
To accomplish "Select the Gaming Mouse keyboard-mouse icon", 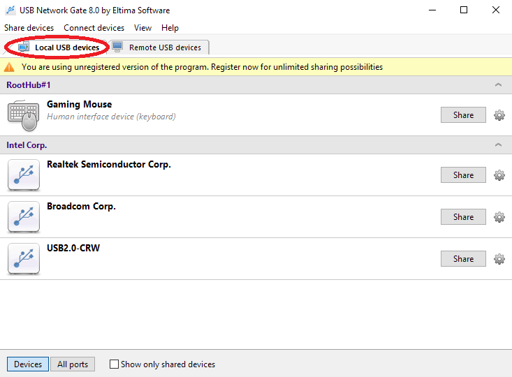I will pos(24,116).
